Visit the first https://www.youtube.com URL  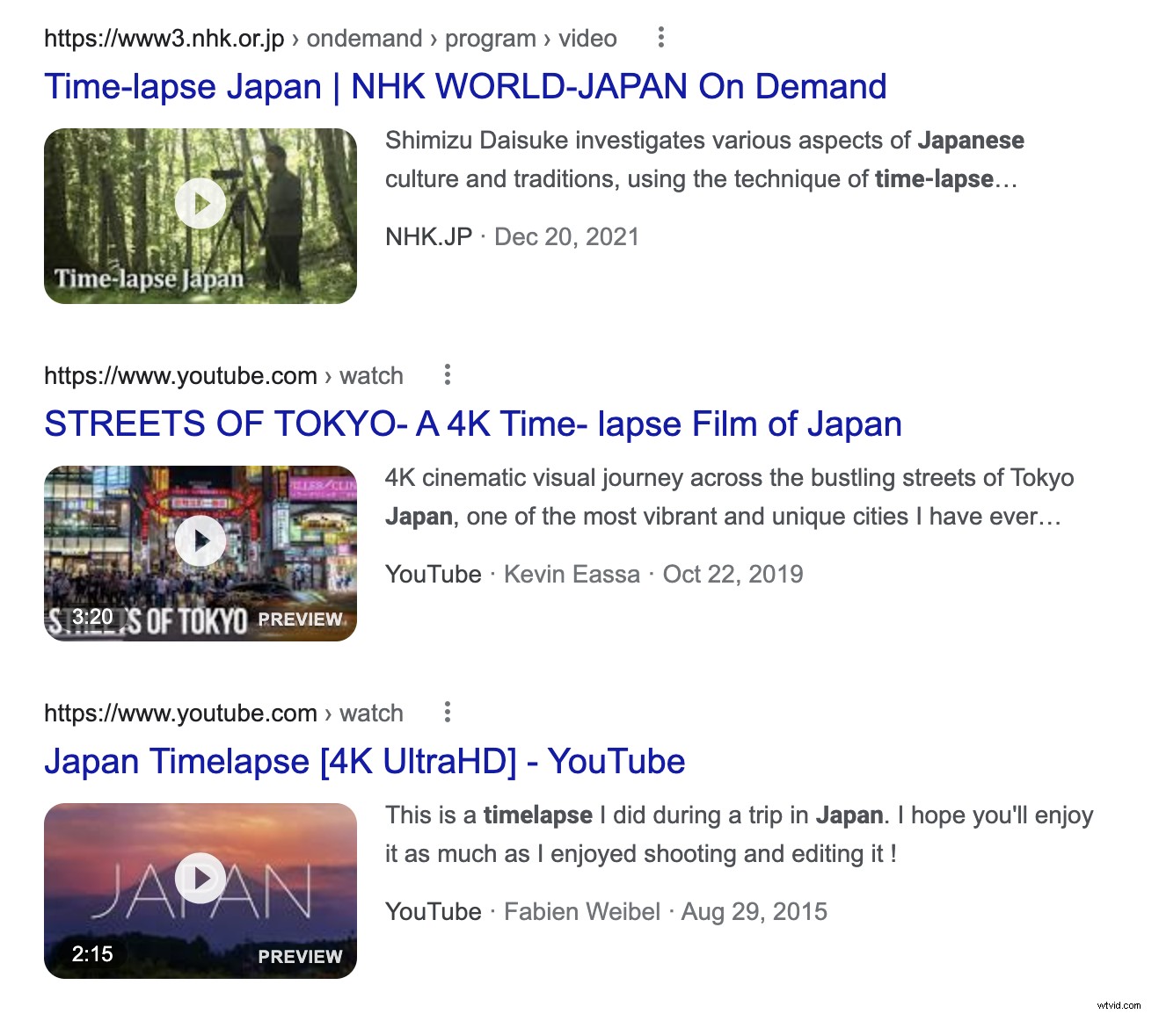pyautogui.click(x=179, y=375)
